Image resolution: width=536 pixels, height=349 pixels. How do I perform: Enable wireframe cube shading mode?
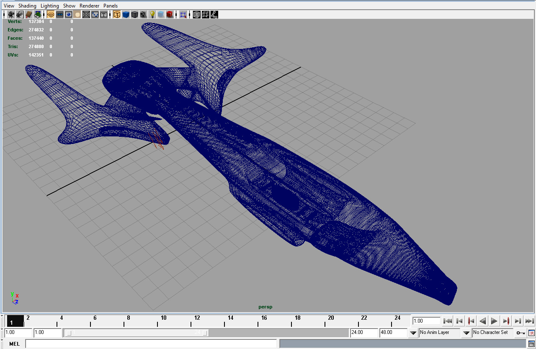tap(117, 15)
